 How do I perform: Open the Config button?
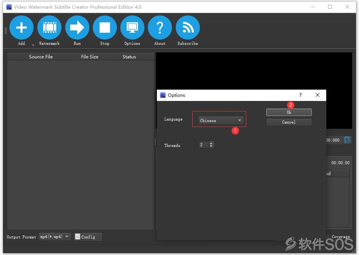click(x=88, y=237)
